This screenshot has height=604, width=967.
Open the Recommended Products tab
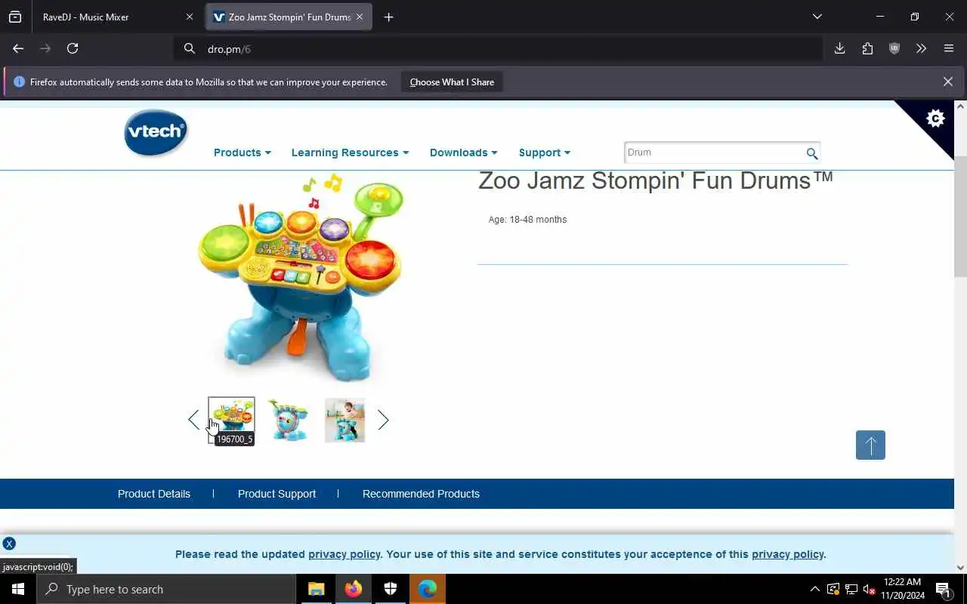[x=421, y=494]
